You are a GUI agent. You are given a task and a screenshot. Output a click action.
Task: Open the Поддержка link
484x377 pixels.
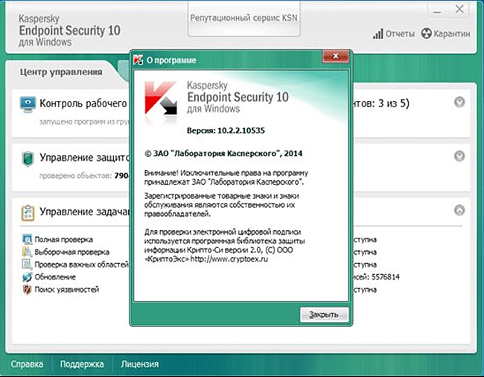pos(82,364)
